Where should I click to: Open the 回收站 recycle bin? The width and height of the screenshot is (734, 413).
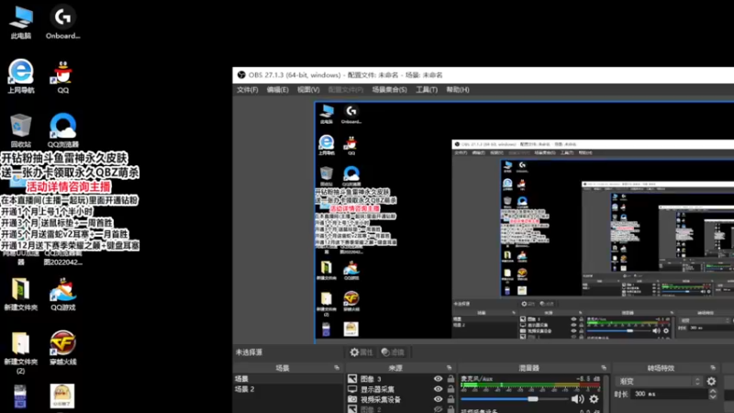[21, 130]
